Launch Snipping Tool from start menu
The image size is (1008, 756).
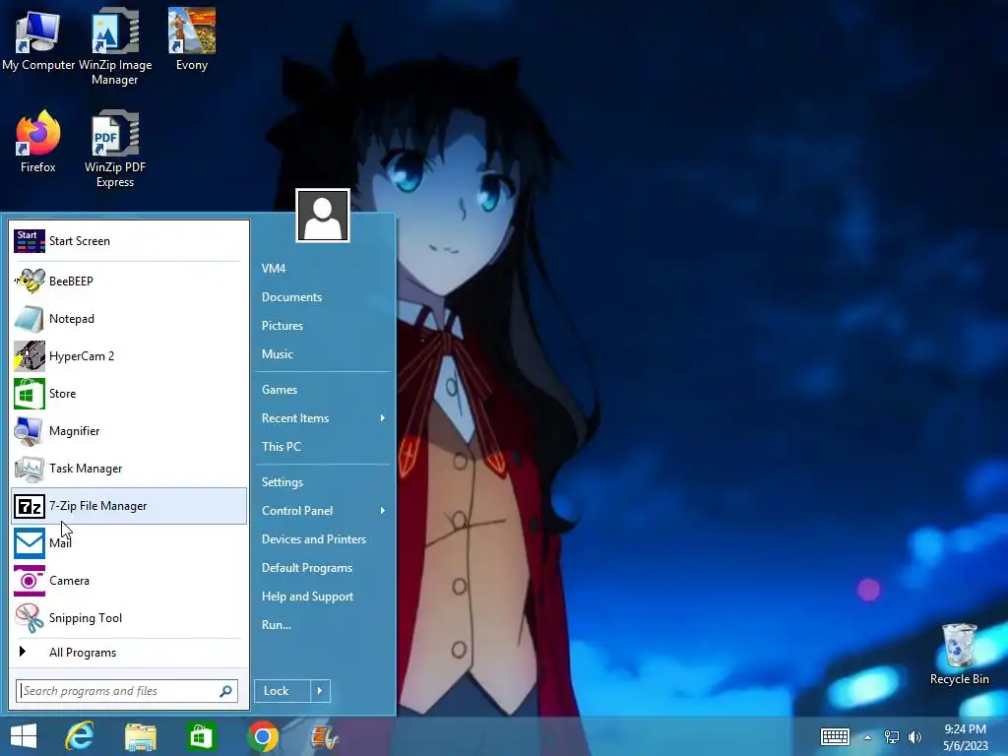[x=129, y=618]
